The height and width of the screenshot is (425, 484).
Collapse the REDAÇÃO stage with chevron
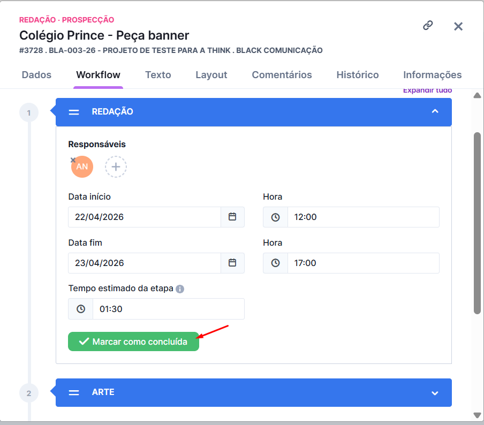435,111
